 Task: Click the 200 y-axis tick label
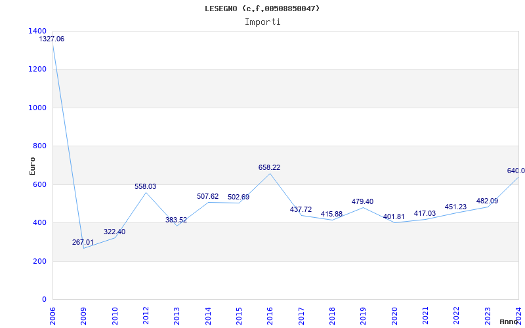39,261
